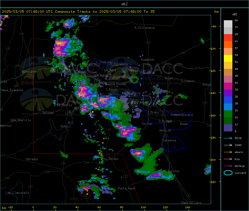Click the Guadales map label

[x=148, y=60]
